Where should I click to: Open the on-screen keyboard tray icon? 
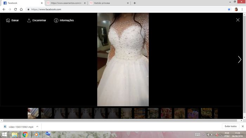(198, 134)
